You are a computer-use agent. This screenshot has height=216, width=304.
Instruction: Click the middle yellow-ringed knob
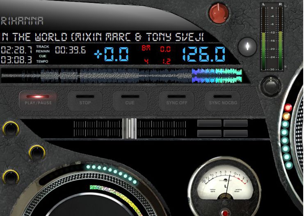tap(37, 152)
